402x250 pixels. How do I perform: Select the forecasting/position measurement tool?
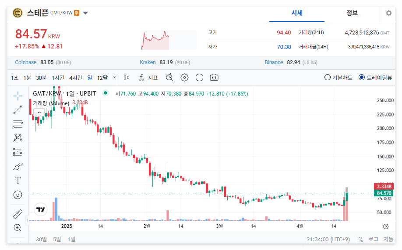point(18,152)
